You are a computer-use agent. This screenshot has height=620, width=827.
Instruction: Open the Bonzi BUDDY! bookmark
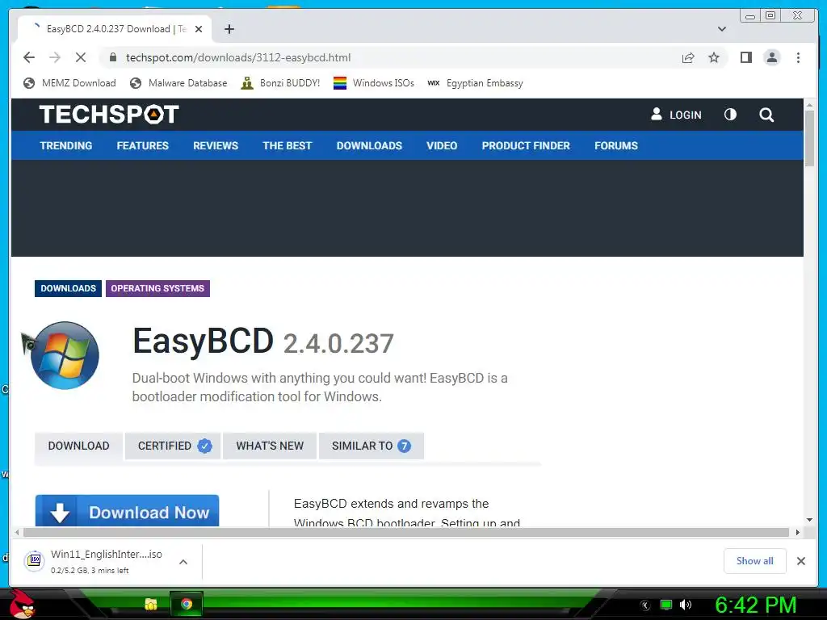(280, 83)
